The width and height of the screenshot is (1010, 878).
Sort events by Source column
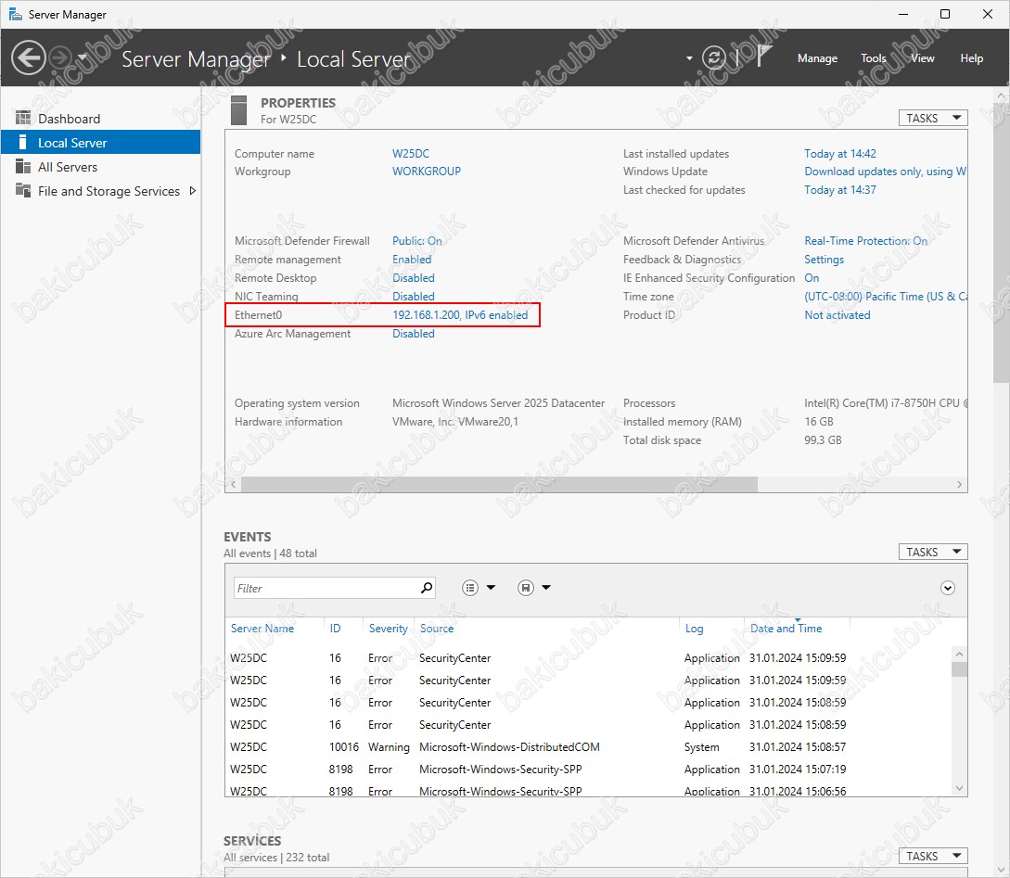click(x=437, y=629)
